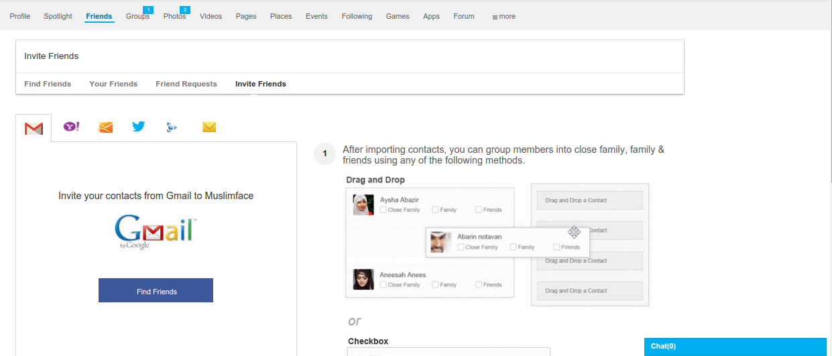Switch to the Your Friends sub-tab
832x356 pixels.
(113, 84)
